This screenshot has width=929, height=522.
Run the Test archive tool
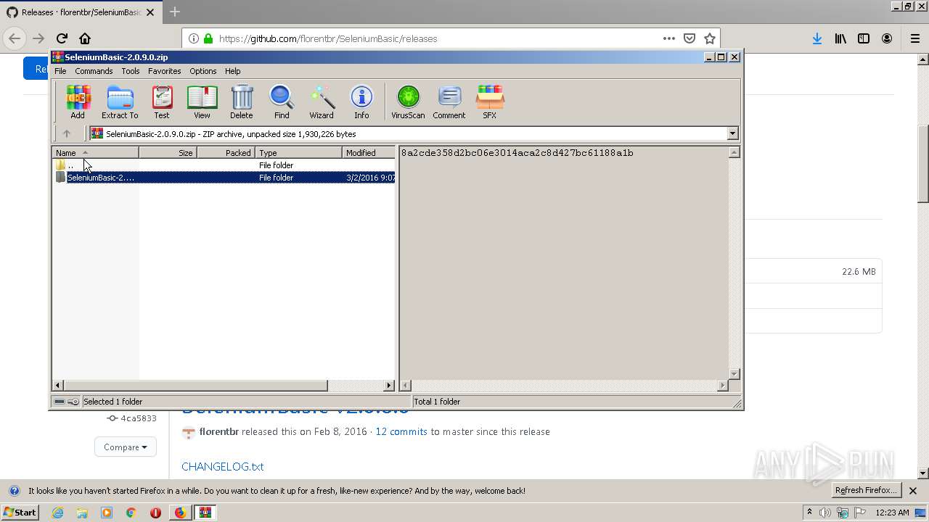162,101
